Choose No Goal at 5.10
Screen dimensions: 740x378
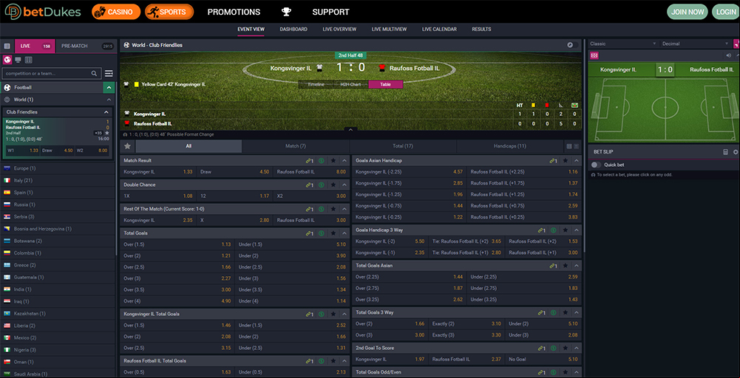pyautogui.click(x=543, y=359)
